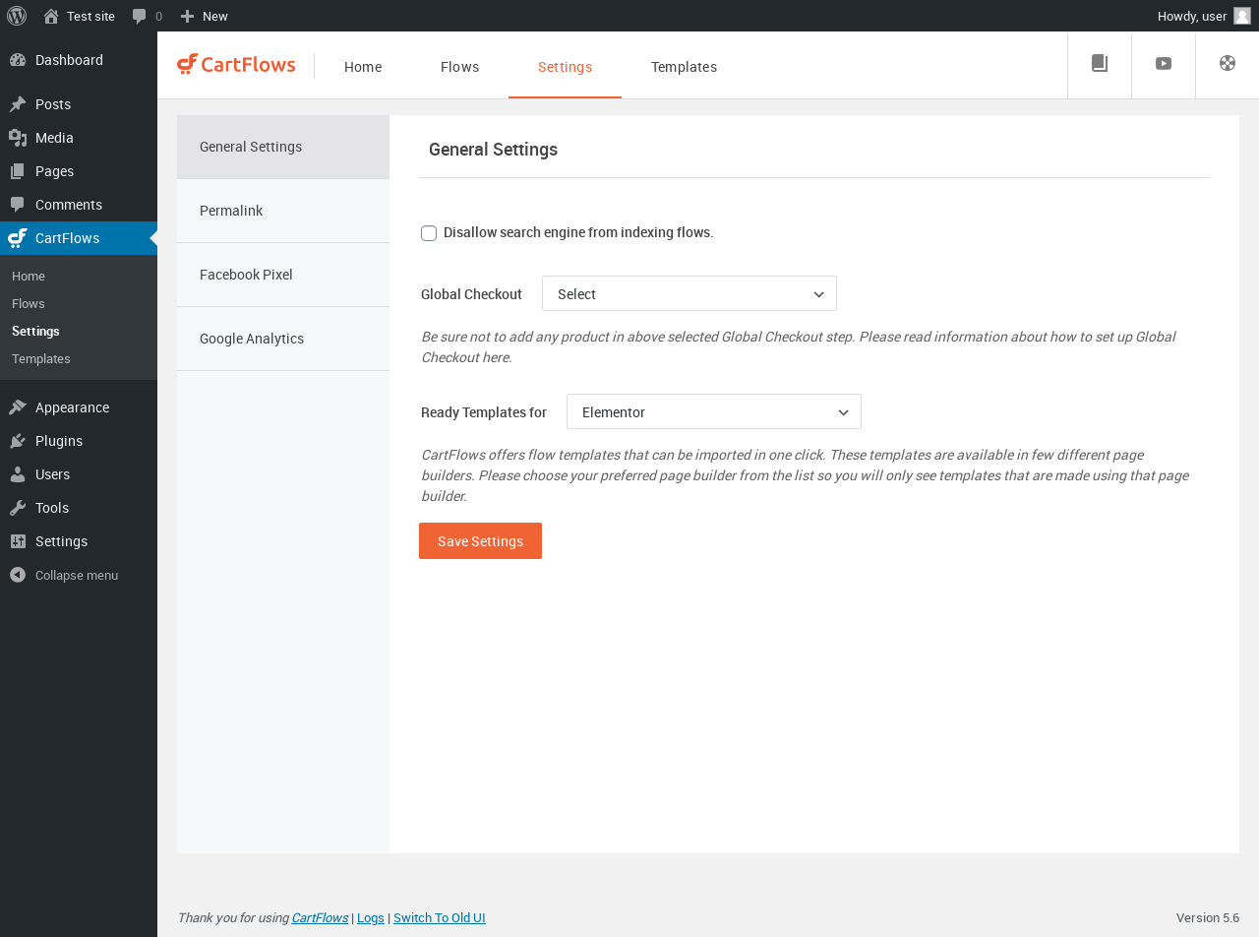Click the Users person icon

pyautogui.click(x=18, y=474)
